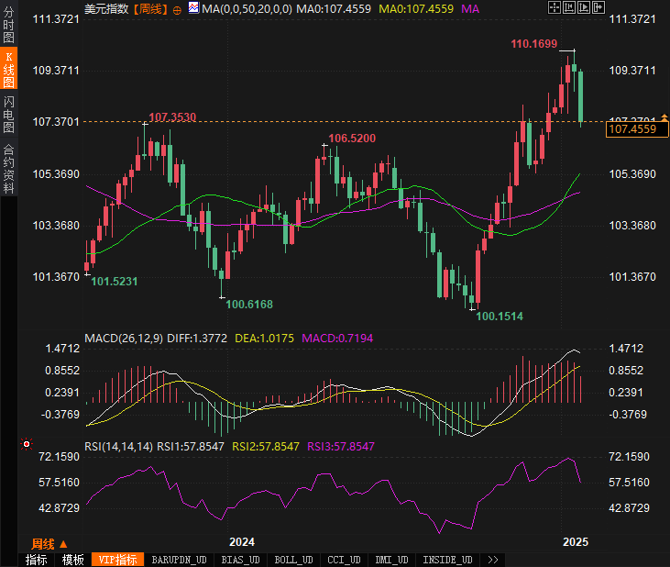Click the MA(0,0,50,20,0,0) parameters label
The image size is (670, 567).
point(247,8)
